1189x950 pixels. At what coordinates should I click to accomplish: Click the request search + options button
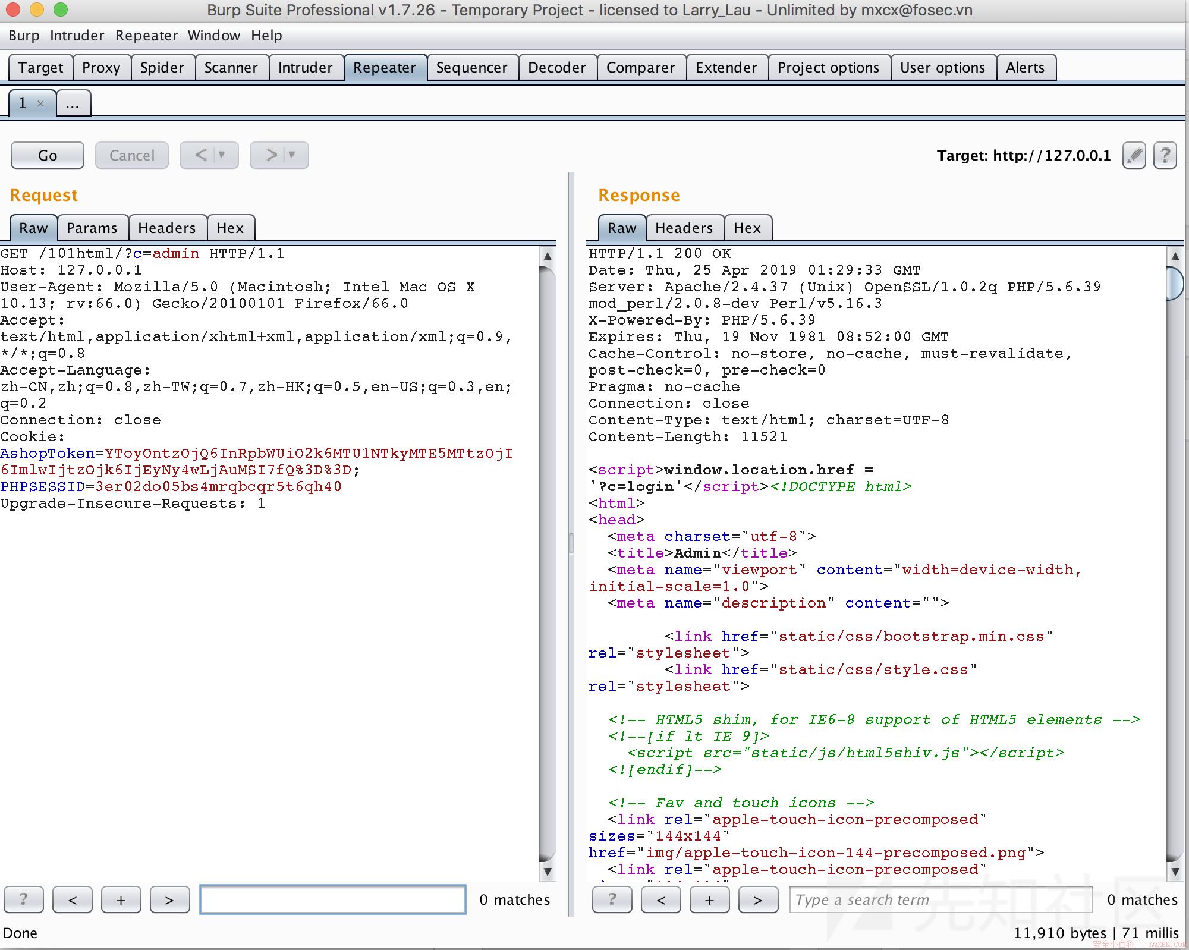point(121,899)
